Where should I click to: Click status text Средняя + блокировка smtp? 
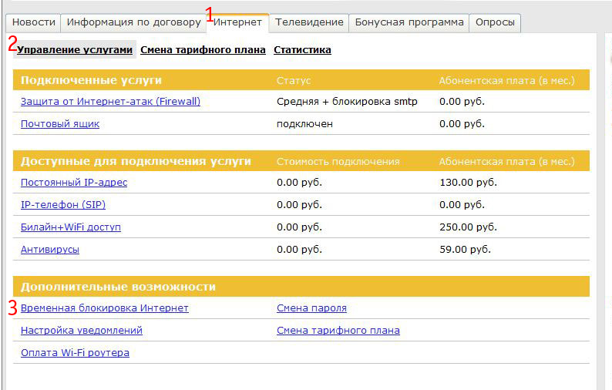[x=347, y=102]
